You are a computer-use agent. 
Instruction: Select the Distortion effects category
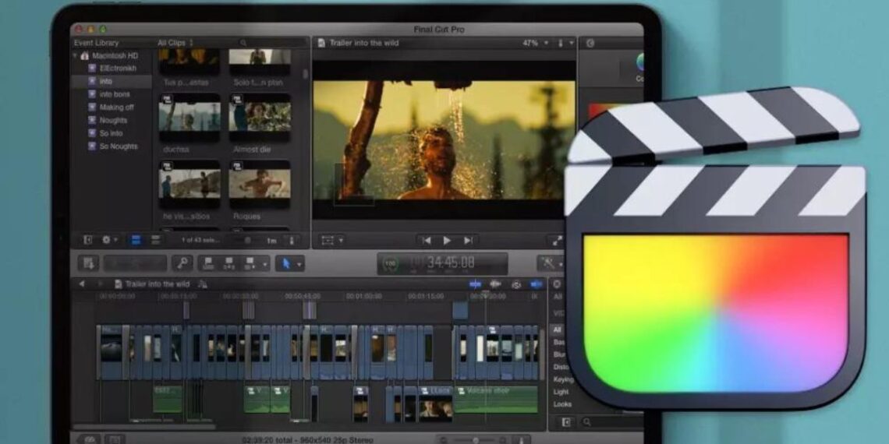[x=559, y=367]
